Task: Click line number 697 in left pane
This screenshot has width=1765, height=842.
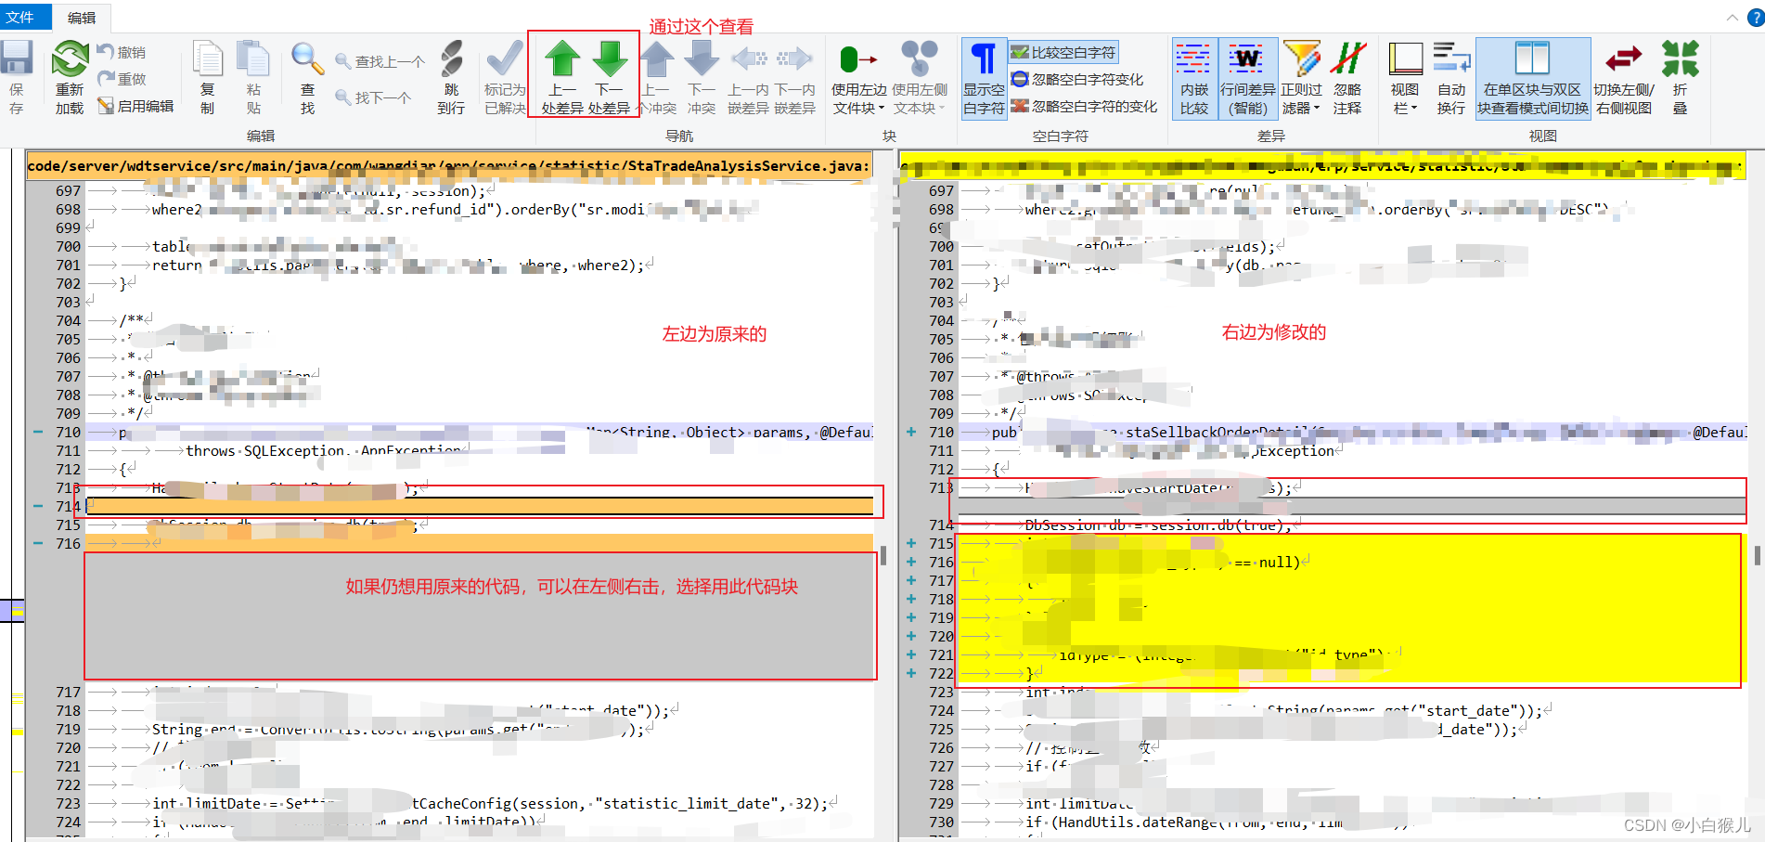Action: (x=69, y=190)
